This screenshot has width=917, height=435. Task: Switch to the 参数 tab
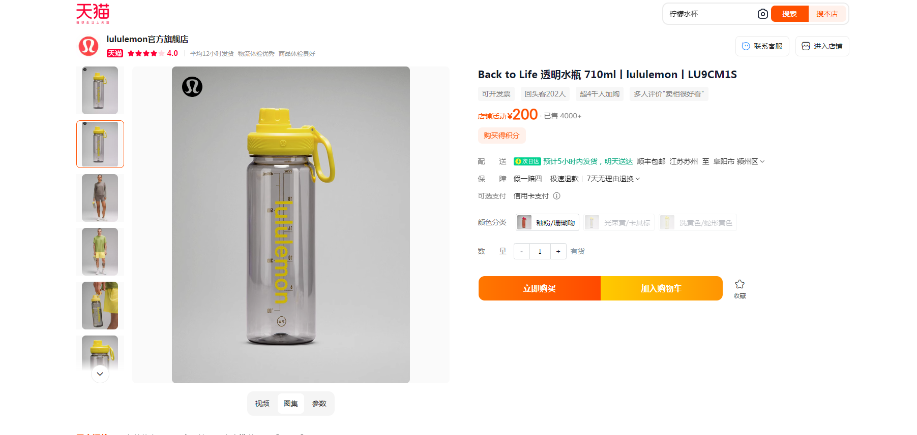pos(319,404)
